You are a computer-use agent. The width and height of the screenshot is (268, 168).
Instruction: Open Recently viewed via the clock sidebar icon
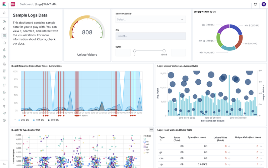pos(4,13)
